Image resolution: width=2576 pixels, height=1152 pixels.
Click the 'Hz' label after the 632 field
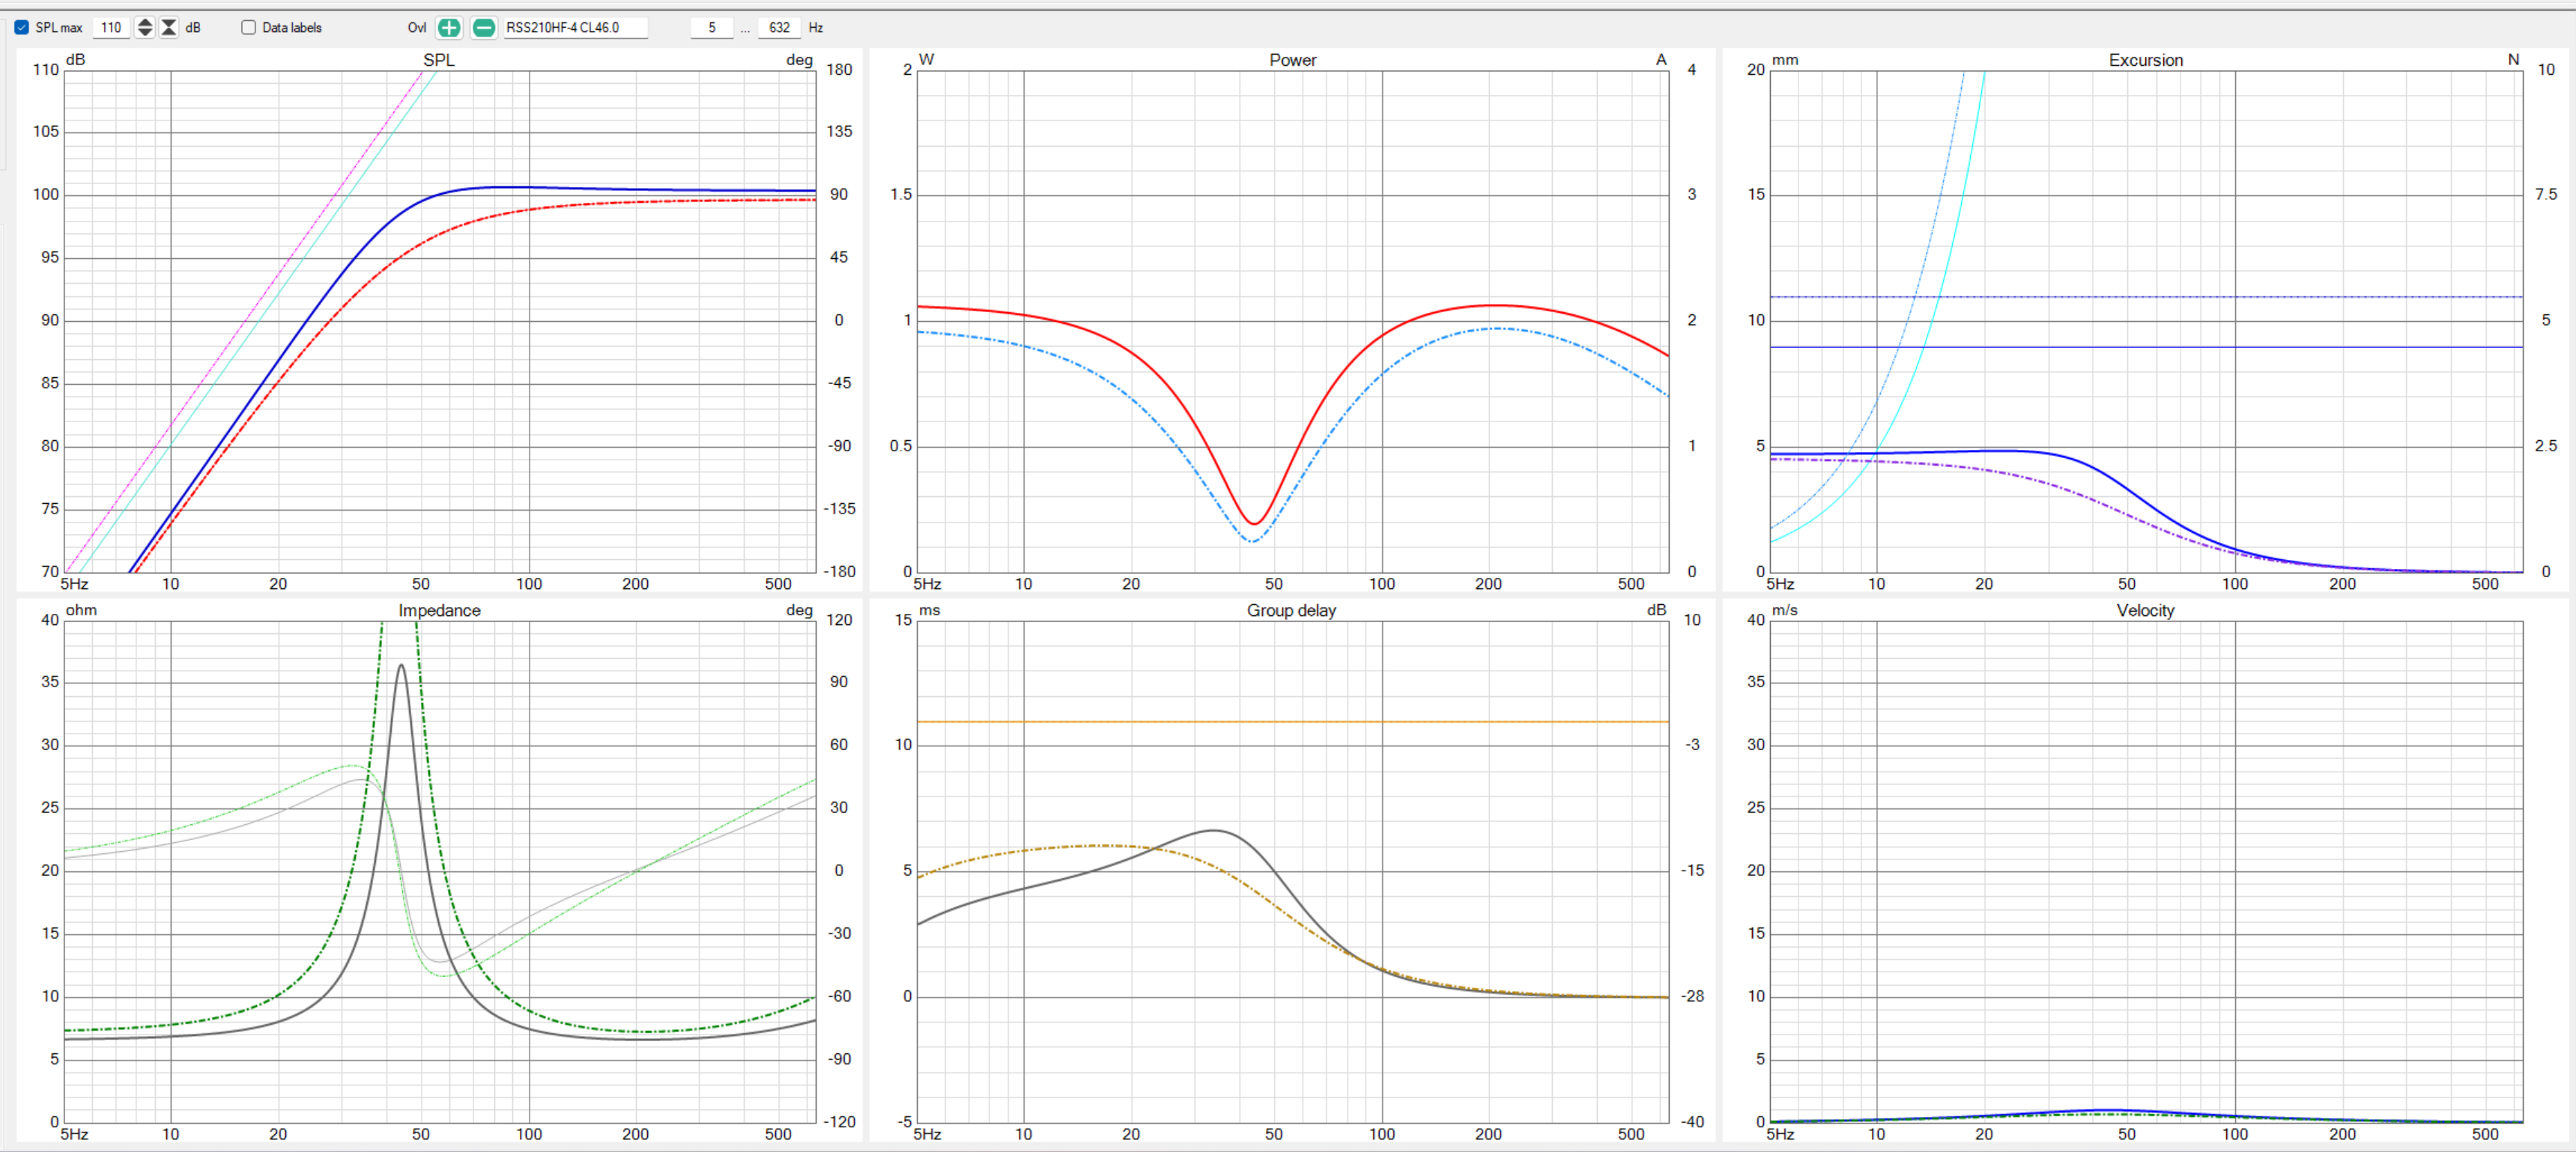(x=815, y=27)
